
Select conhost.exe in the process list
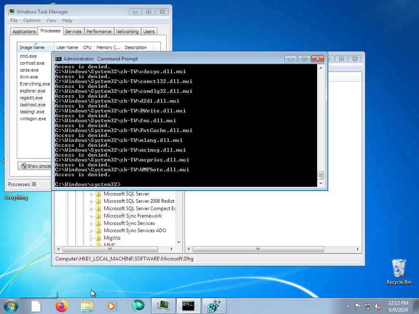32,63
